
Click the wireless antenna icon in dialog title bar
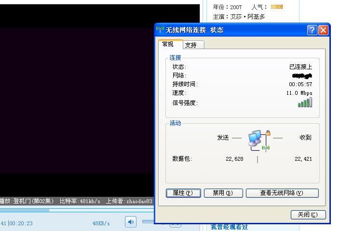pyautogui.click(x=161, y=30)
